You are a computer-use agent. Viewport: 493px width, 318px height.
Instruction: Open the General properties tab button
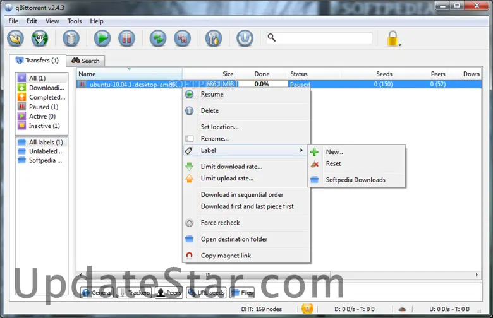[97, 293]
